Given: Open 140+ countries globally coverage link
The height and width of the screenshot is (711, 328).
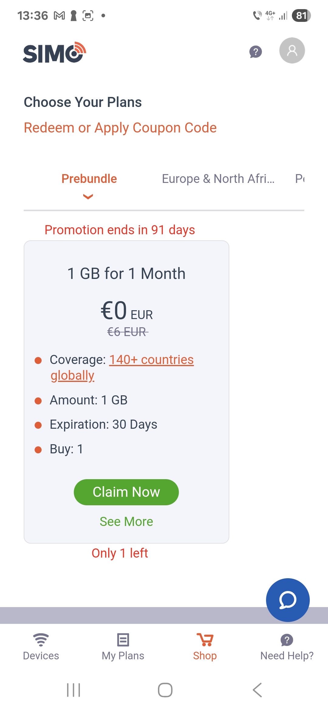Looking at the screenshot, I should click(x=122, y=368).
